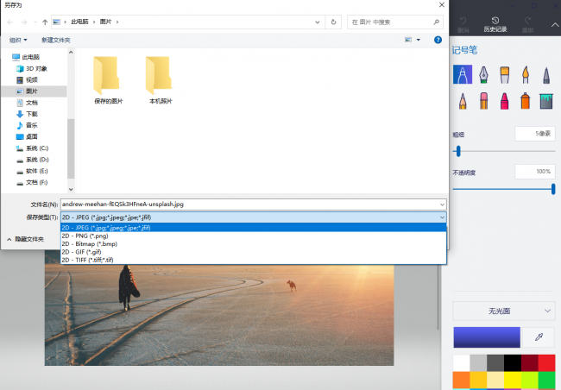Expand the view options dropdown arrow
The width and height of the screenshot is (561, 390).
coord(419,40)
